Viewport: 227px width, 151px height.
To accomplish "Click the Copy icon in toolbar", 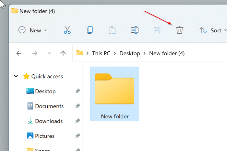I will tap(90, 30).
